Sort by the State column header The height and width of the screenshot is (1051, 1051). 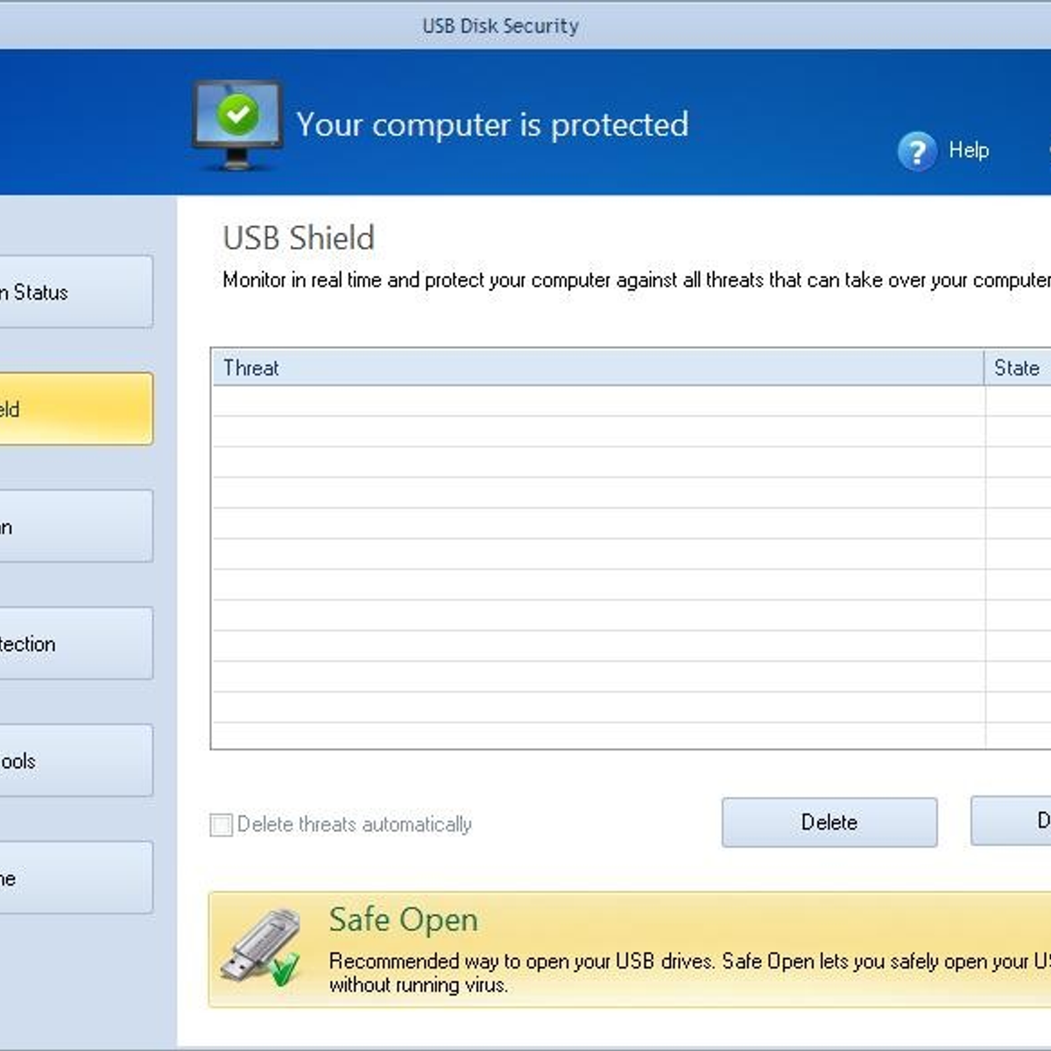1018,368
